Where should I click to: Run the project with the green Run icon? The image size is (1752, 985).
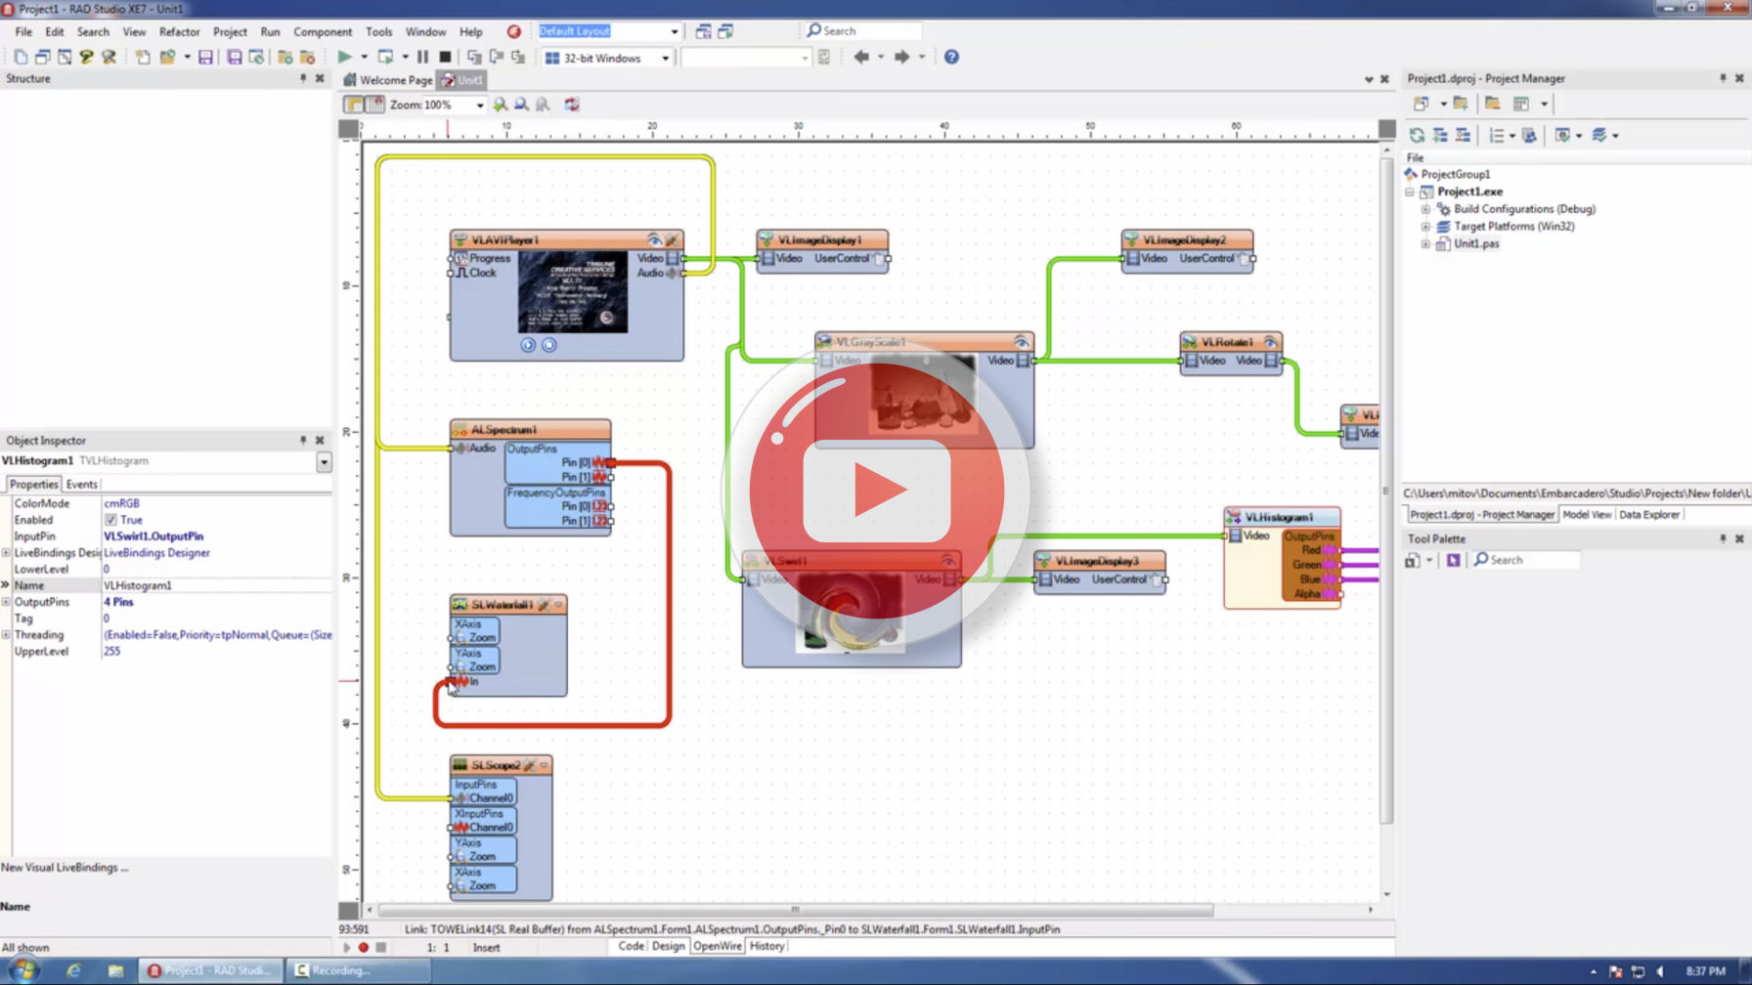(346, 57)
